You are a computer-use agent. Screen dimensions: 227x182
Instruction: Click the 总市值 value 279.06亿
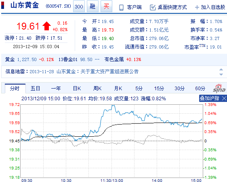(x=159, y=38)
